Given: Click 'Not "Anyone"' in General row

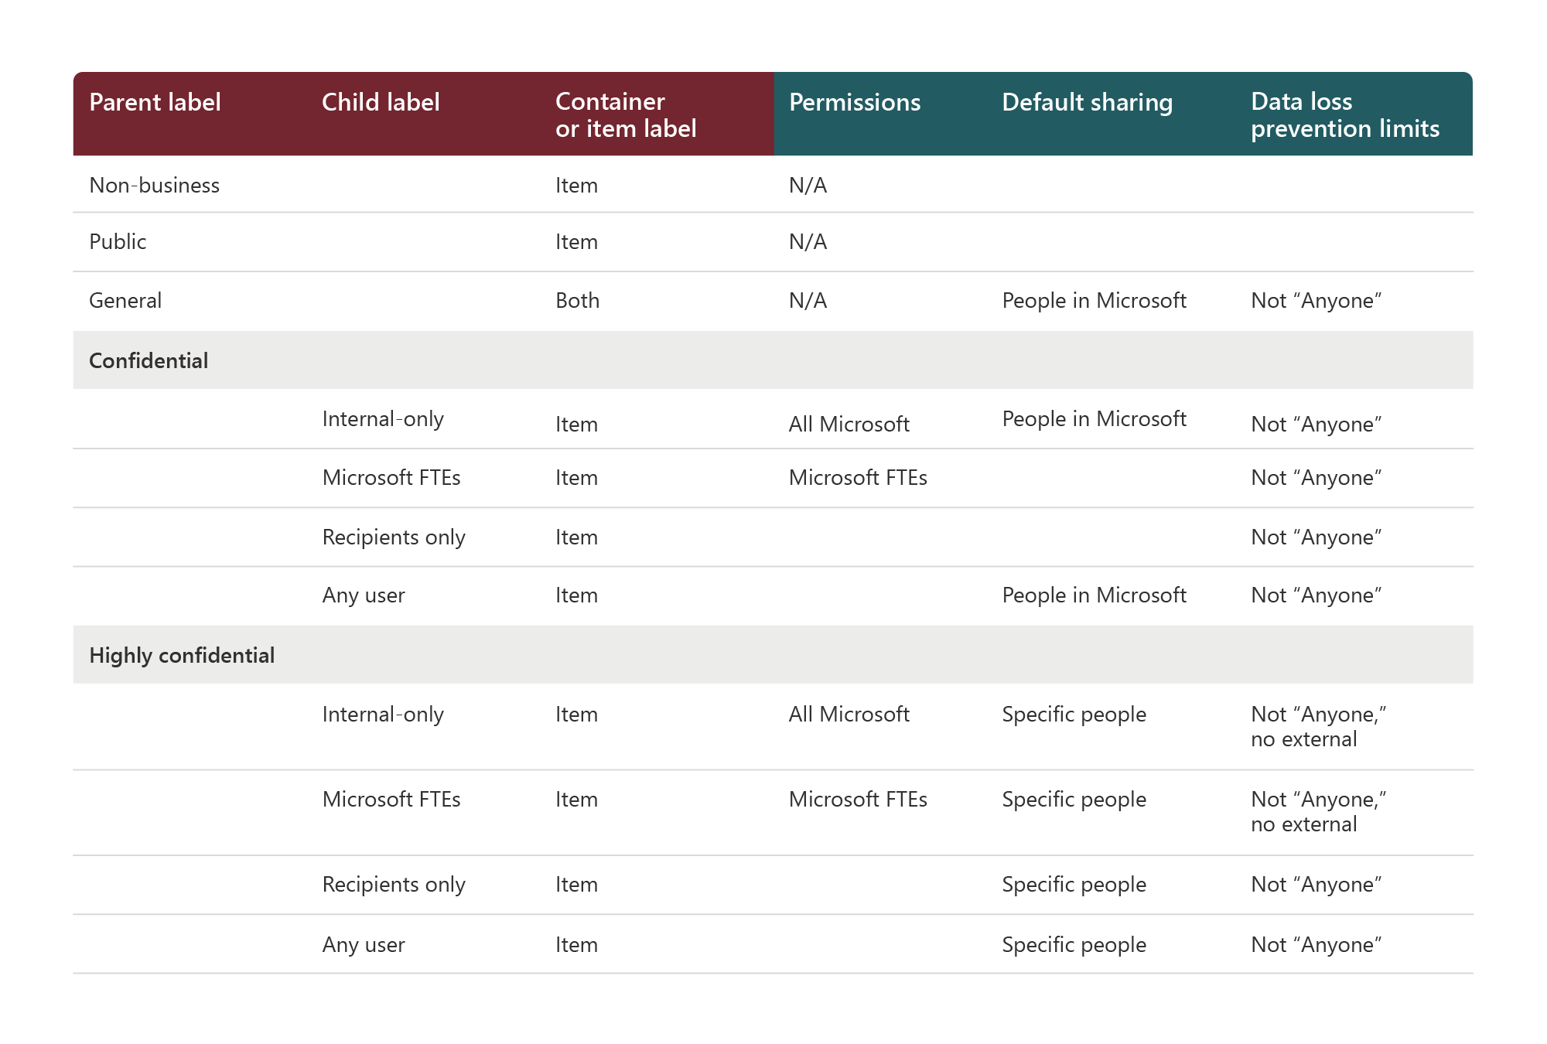Looking at the screenshot, I should 1316,301.
